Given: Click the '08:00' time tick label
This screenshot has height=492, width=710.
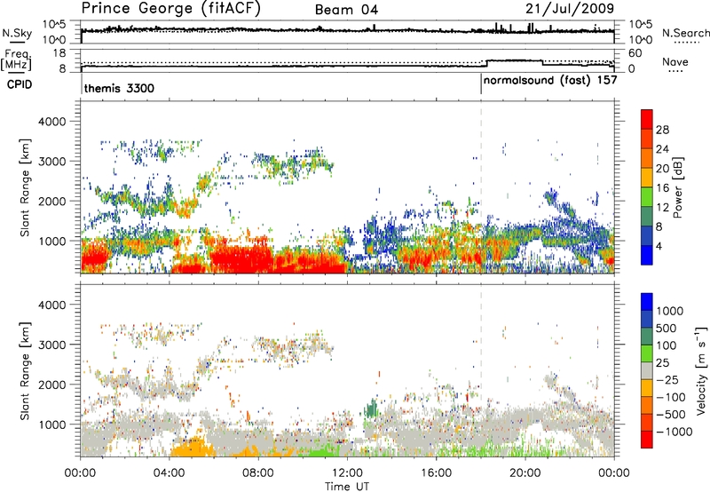Looking at the screenshot, I should 258,473.
